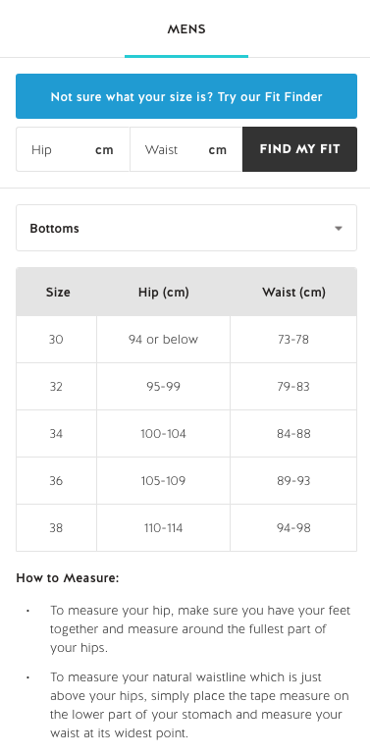Click the FIND MY FIT button
The height and width of the screenshot is (756, 370).
point(299,149)
